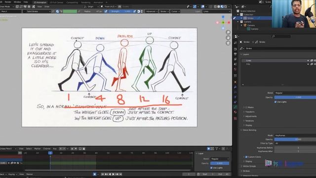Screen dimensions: 316x178
Task: Jump to the last frame button
Action: point(120,174)
